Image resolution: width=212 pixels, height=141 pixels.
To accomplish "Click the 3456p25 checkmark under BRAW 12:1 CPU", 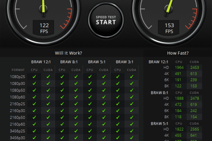I will pos(34,131).
